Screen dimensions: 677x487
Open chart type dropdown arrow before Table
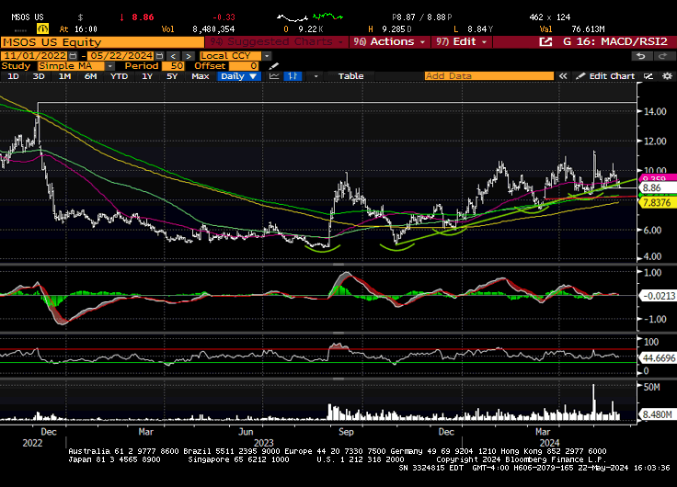click(316, 76)
